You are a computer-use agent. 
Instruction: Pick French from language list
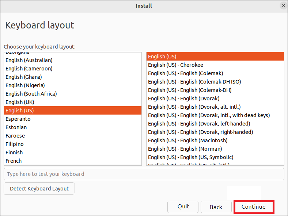tap(14, 161)
